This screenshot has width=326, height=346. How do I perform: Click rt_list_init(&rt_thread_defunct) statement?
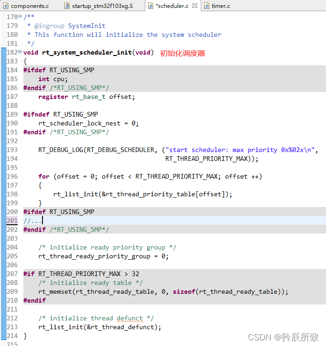pos(99,327)
